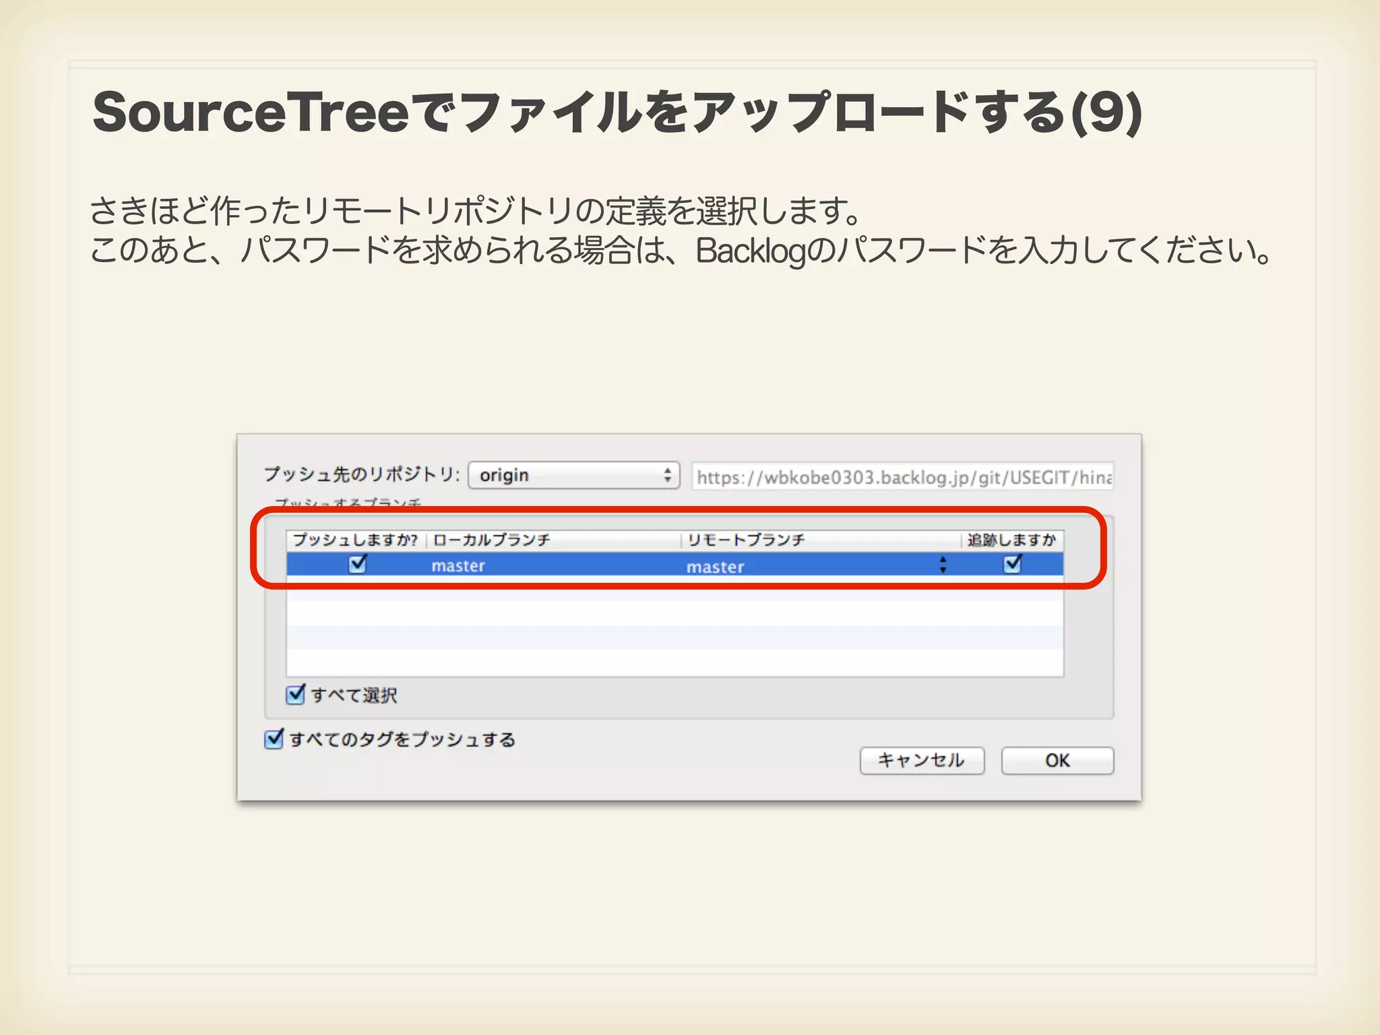Click the sentence about リモートリポジトリの定義

[x=475, y=211]
